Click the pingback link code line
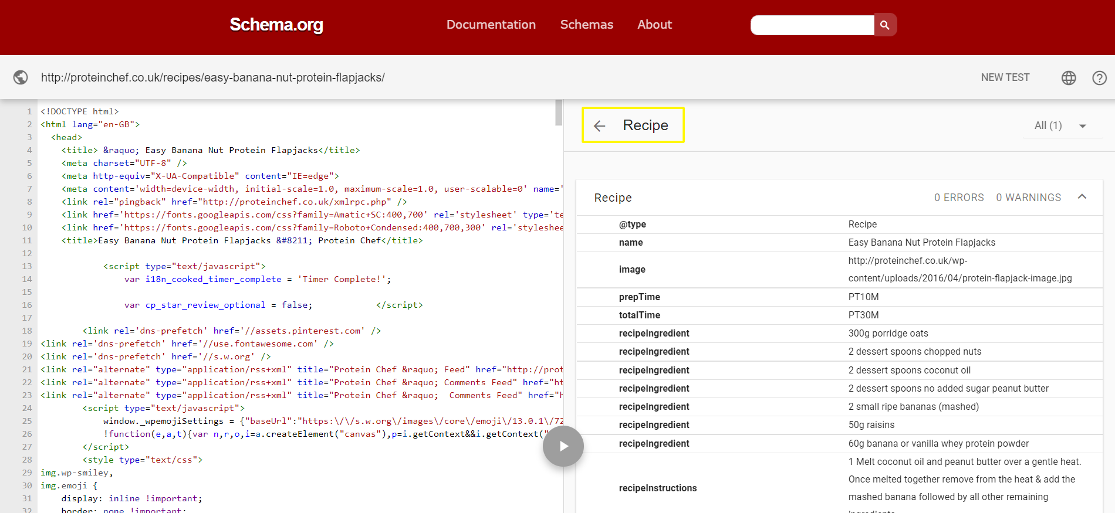The height and width of the screenshot is (513, 1115). (234, 202)
